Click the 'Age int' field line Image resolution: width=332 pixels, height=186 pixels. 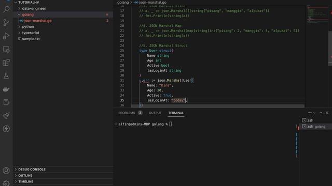[x=154, y=60]
